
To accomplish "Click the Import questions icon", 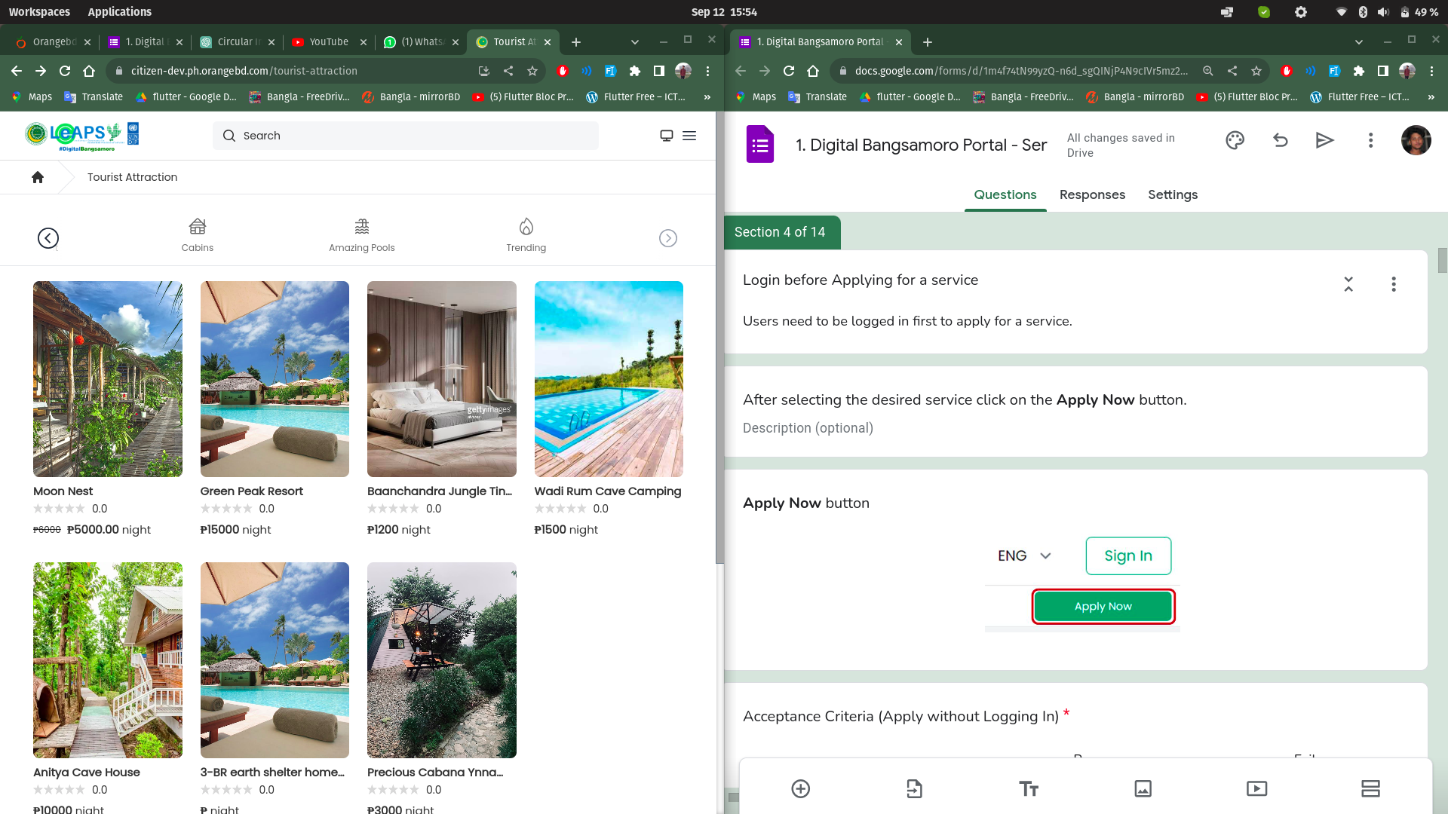I will click(x=914, y=788).
